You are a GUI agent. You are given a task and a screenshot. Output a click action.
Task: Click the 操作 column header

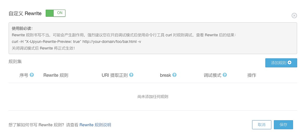252,75
